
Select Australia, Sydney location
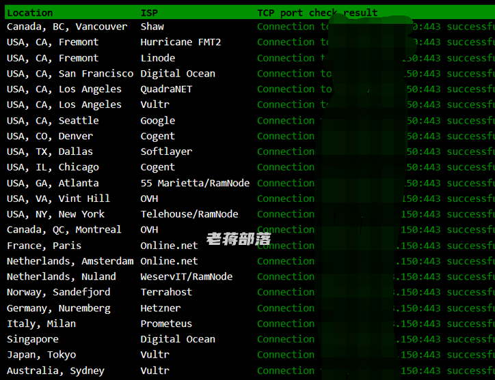coord(55,371)
